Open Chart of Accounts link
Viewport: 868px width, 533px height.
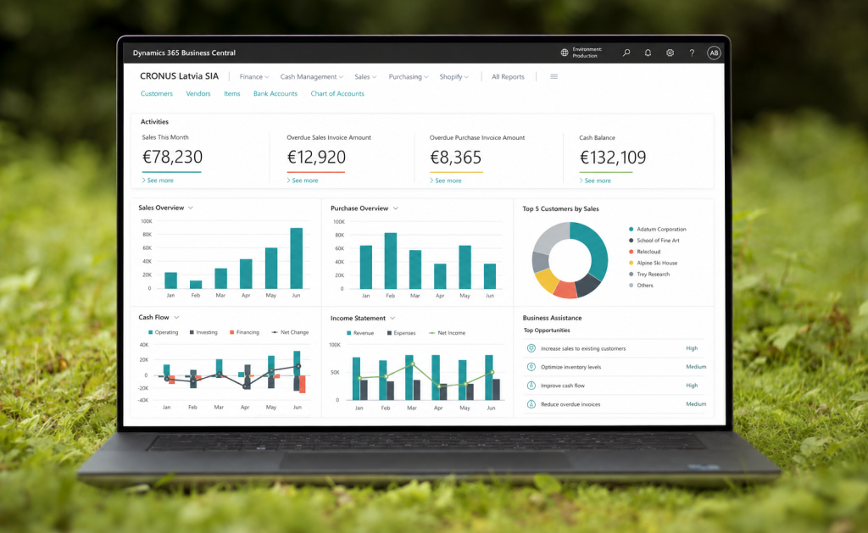coord(337,93)
